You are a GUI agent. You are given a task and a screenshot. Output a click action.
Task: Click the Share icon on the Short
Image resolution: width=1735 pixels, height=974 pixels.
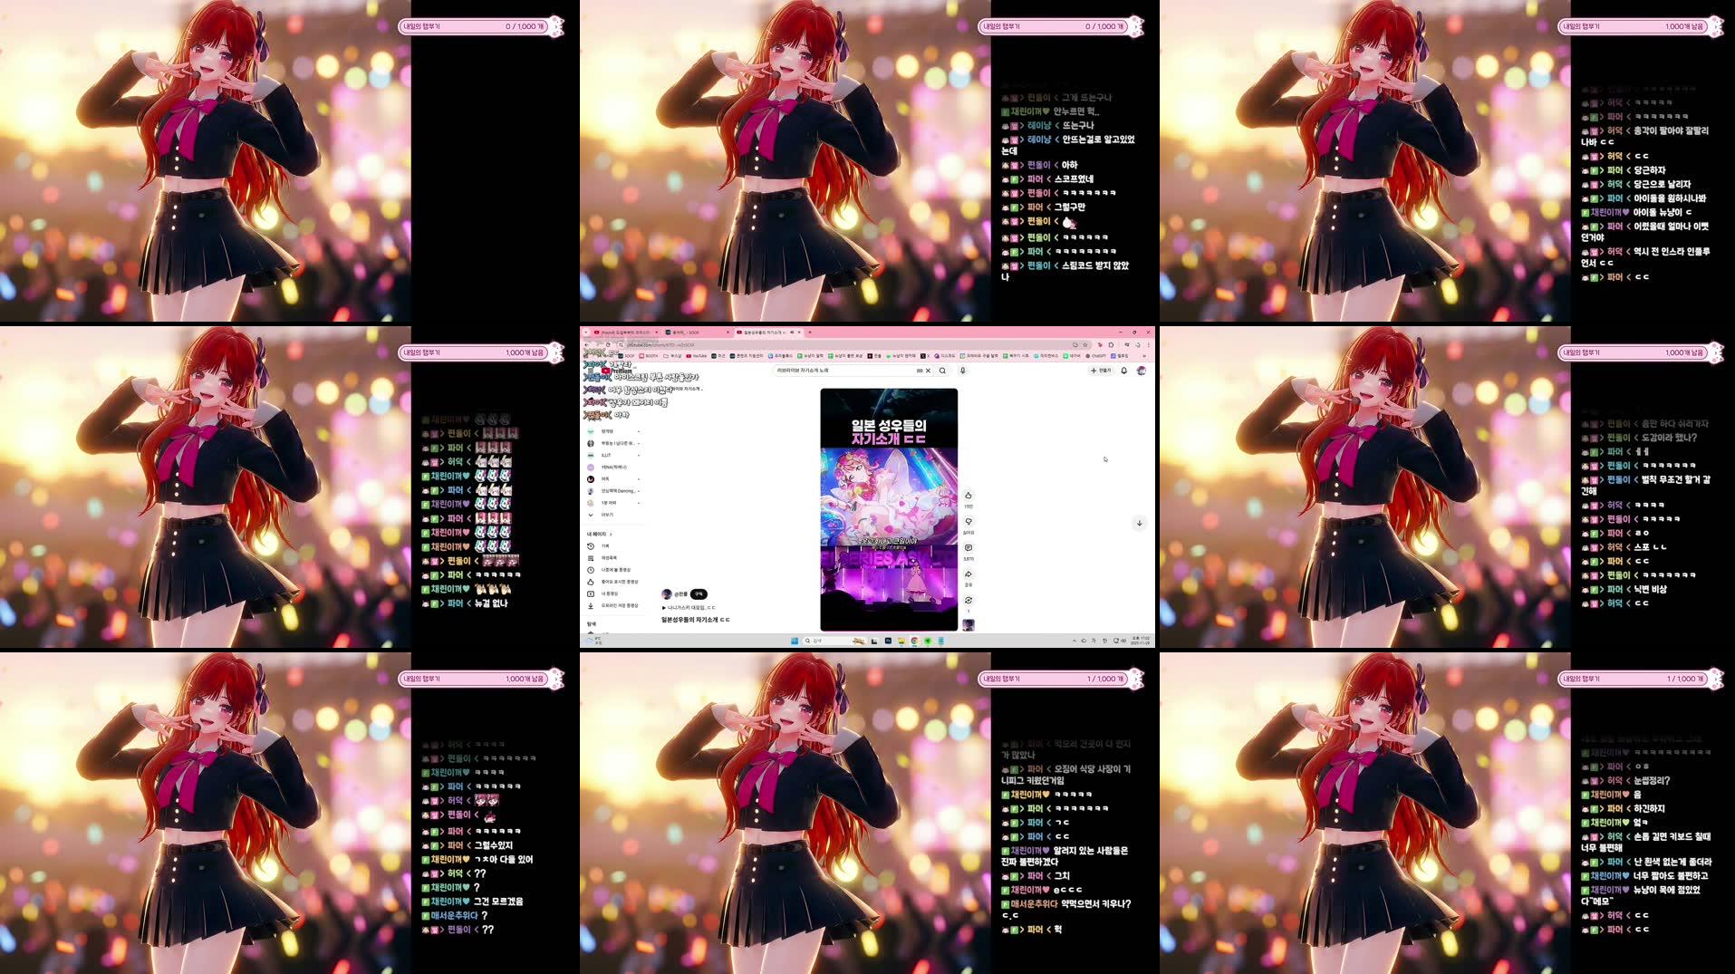(969, 574)
